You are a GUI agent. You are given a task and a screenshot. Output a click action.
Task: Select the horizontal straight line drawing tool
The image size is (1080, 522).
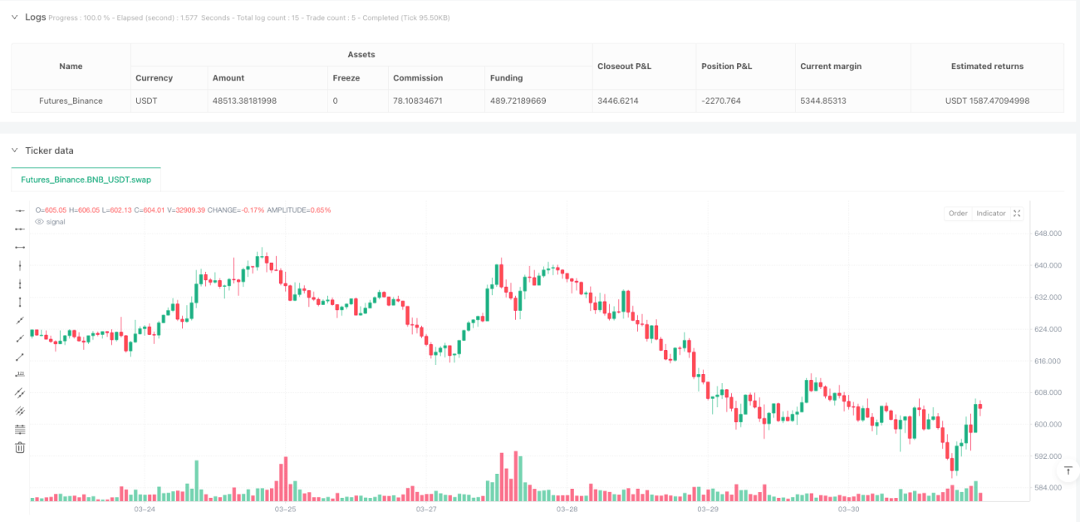point(21,211)
